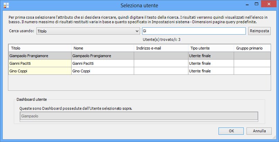Image resolution: width=279 pixels, height=142 pixels.
Task: Click the search text field containing 'Gi'
Action: [x=194, y=31]
